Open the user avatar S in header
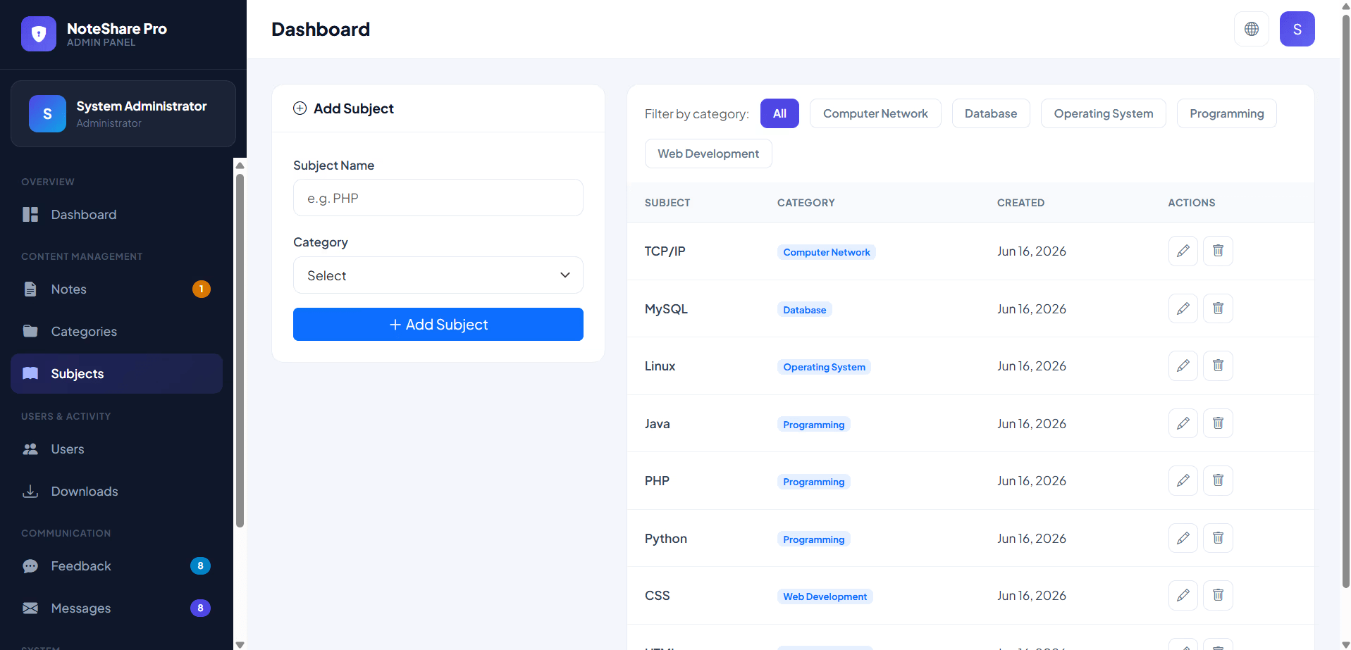The image size is (1351, 650). tap(1297, 29)
